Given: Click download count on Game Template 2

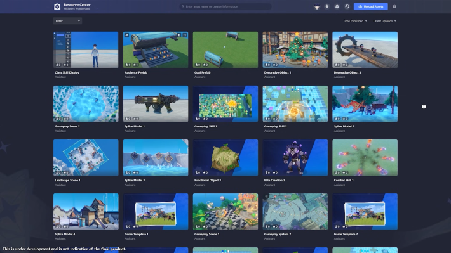Looking at the screenshot, I should pyautogui.click(x=337, y=226).
